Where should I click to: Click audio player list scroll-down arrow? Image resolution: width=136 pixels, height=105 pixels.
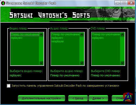tap(82, 63)
